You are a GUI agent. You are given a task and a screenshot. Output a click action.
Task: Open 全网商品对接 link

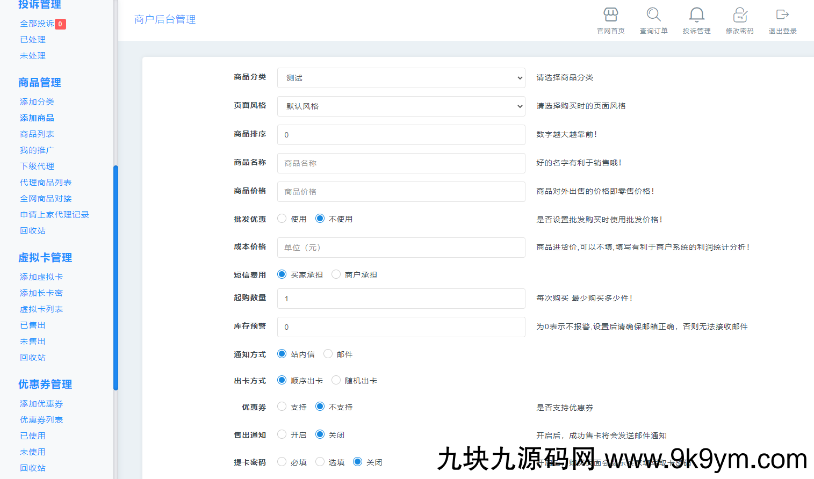46,199
